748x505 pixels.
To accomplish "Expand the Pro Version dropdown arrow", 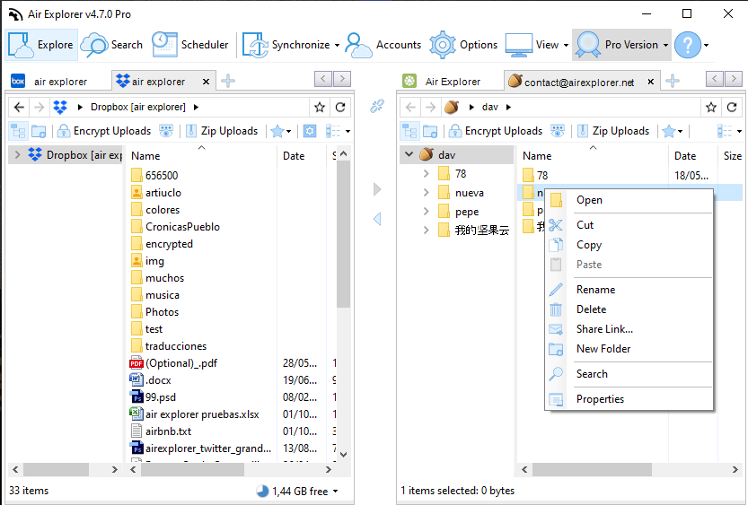I will [665, 45].
